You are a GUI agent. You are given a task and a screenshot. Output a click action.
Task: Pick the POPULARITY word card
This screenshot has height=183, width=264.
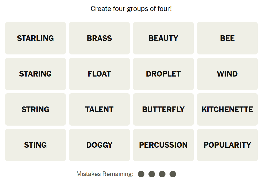point(227,145)
